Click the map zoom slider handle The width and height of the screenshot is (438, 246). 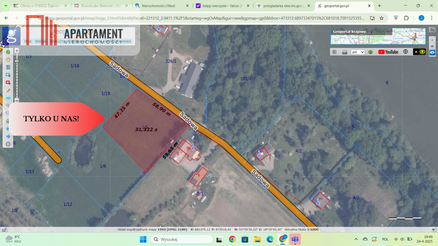[x=17, y=61]
